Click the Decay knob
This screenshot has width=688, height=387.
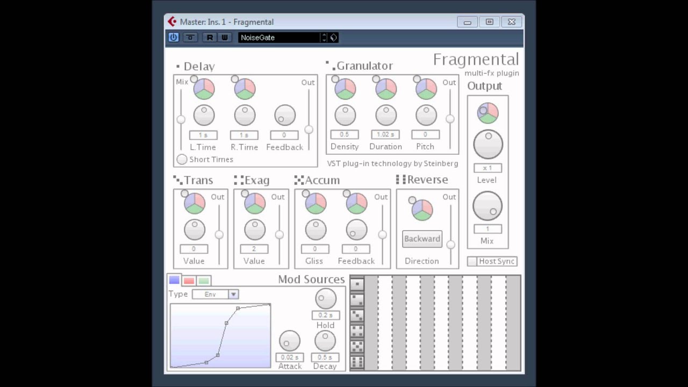pyautogui.click(x=325, y=341)
